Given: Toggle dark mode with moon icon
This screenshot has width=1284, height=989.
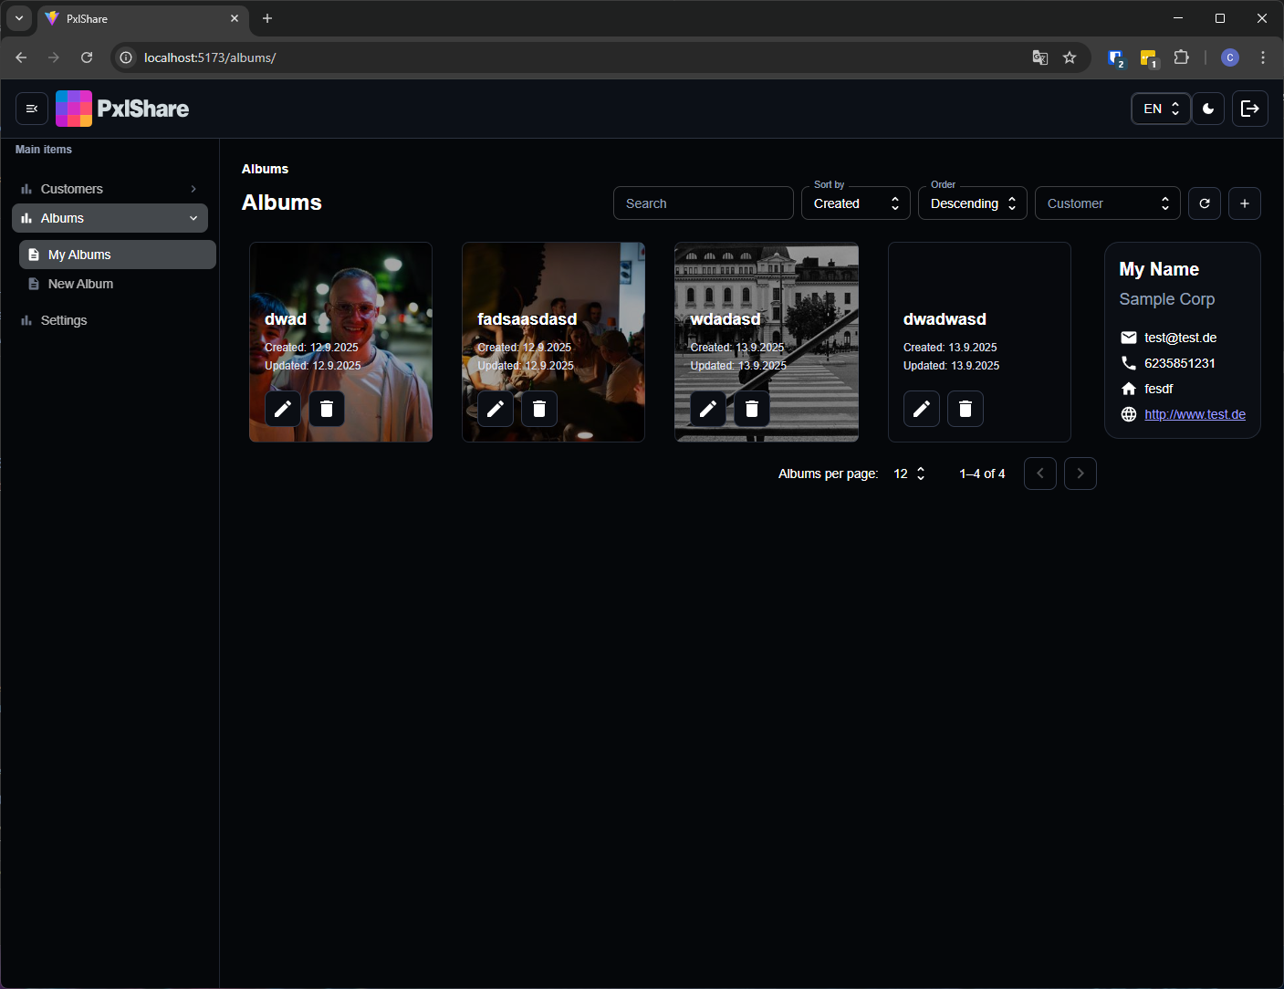Looking at the screenshot, I should (x=1208, y=109).
